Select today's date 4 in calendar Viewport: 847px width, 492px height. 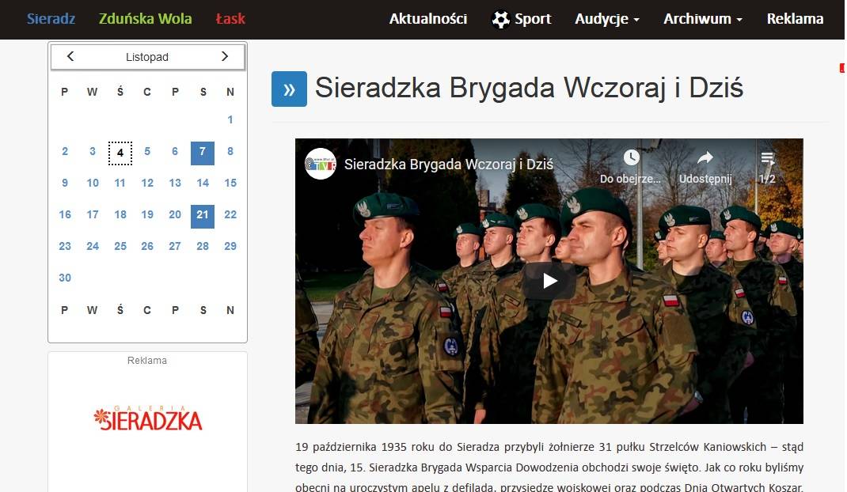click(x=120, y=153)
